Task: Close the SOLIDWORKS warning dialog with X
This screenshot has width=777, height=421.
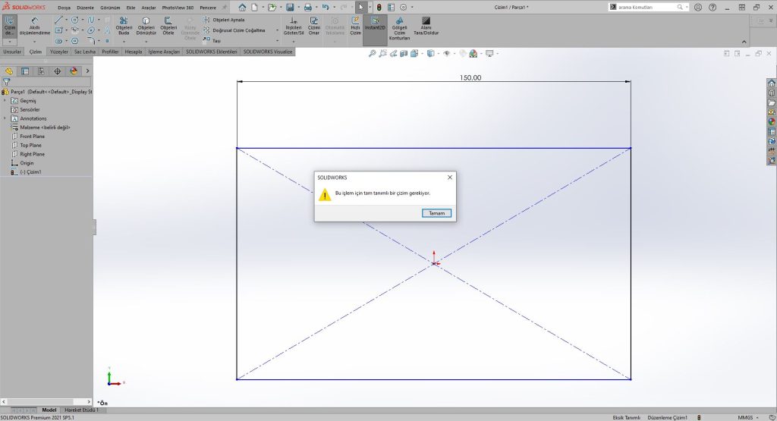Action: coord(449,177)
